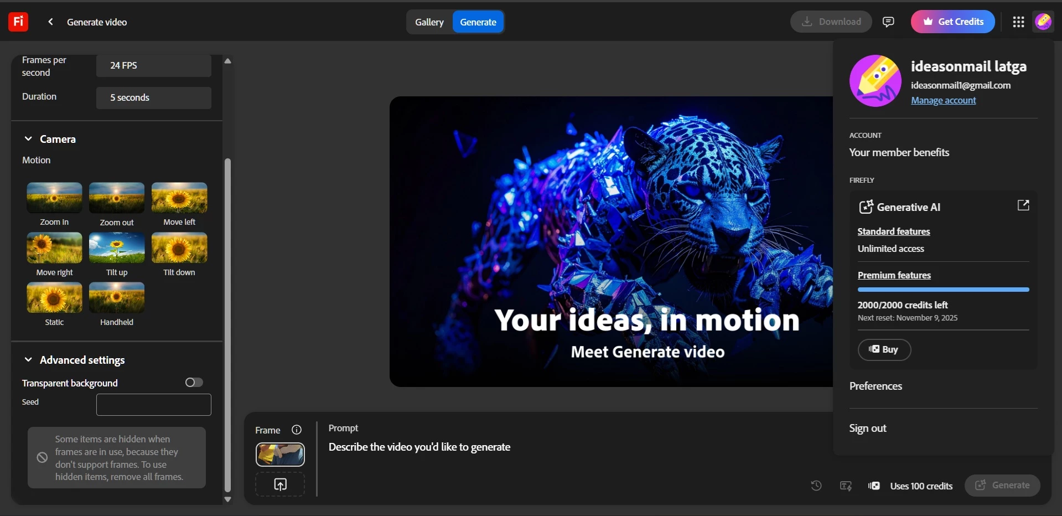This screenshot has width=1062, height=516.
Task: Click the 'Next reset: November 9, 2025' text
Action: pyautogui.click(x=908, y=318)
